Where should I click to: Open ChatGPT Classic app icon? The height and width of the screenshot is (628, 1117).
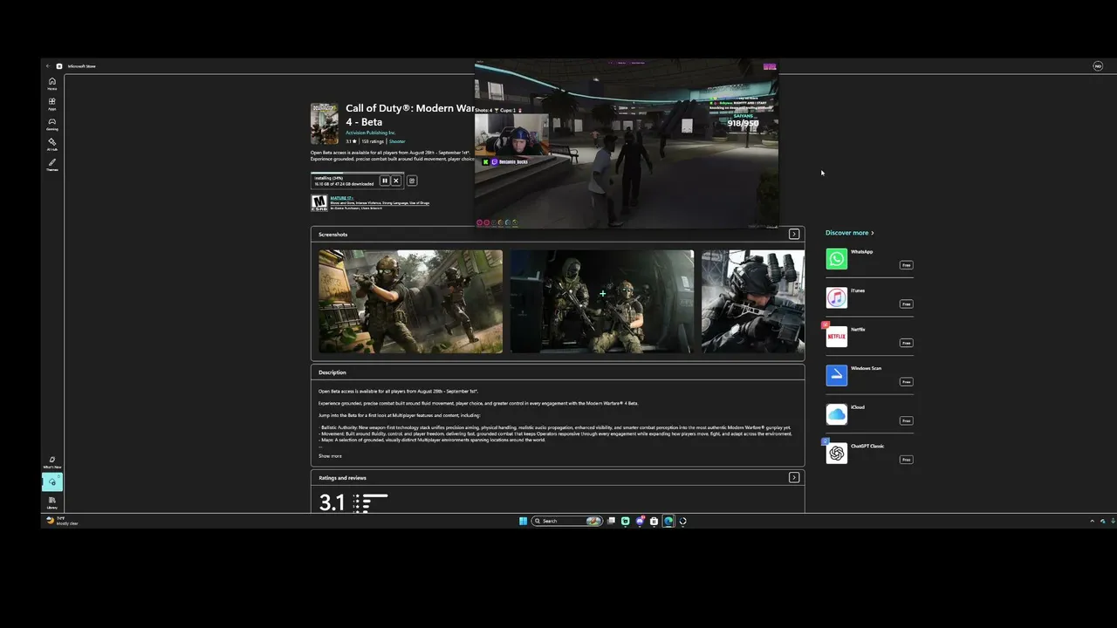(836, 454)
